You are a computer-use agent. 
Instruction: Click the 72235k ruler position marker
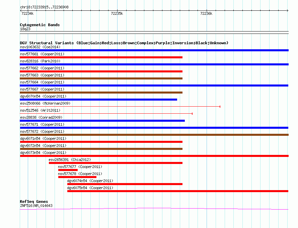[117, 13]
